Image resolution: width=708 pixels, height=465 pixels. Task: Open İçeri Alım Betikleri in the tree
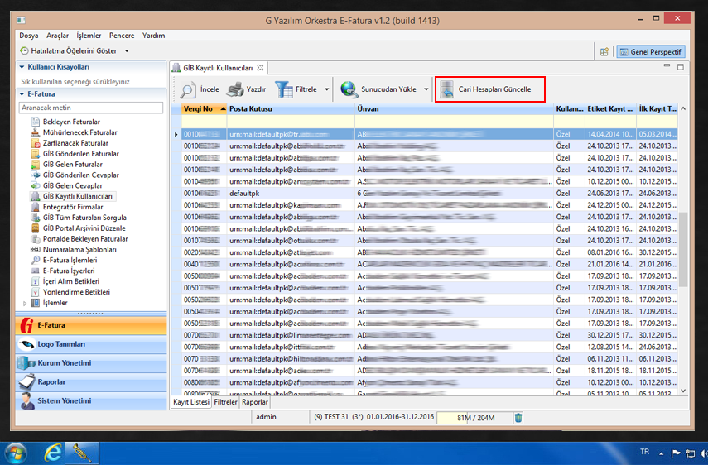(x=71, y=281)
